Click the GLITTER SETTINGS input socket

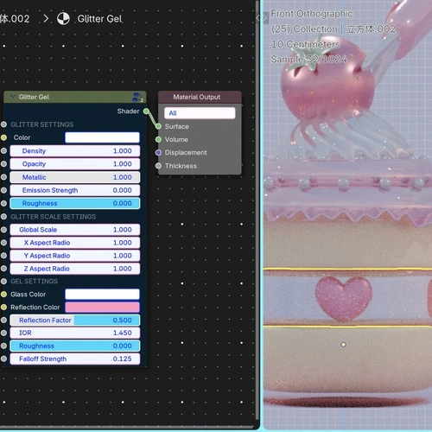[x=3, y=124]
